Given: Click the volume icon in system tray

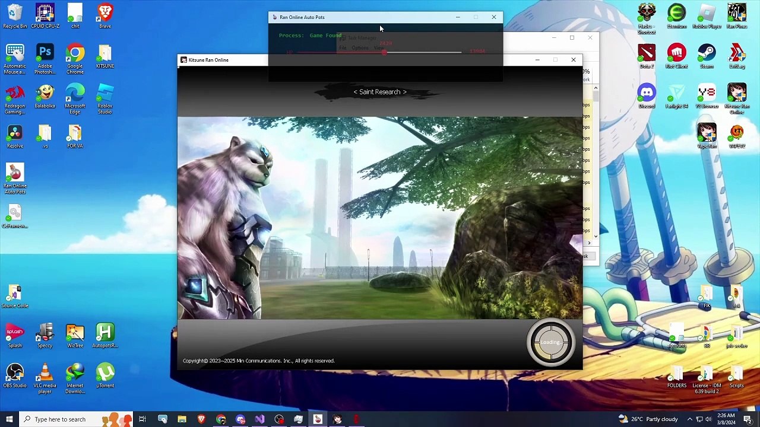Looking at the screenshot, I should point(708,419).
